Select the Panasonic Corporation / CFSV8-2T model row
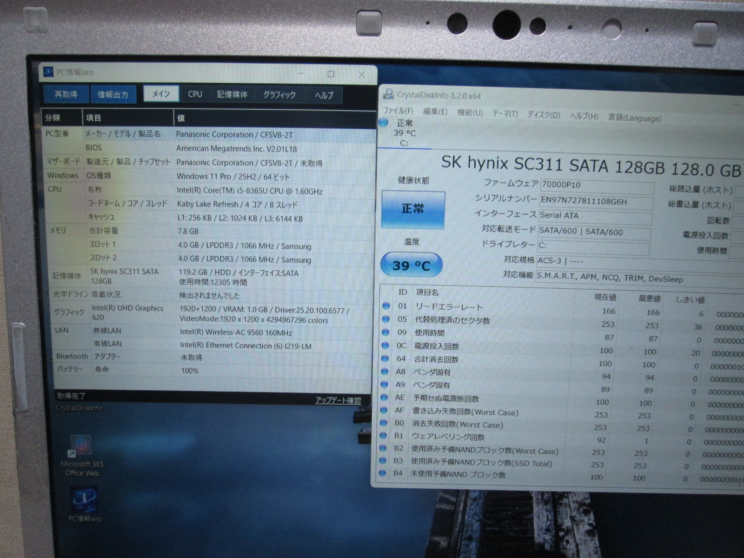This screenshot has width=744, height=558. (x=209, y=134)
